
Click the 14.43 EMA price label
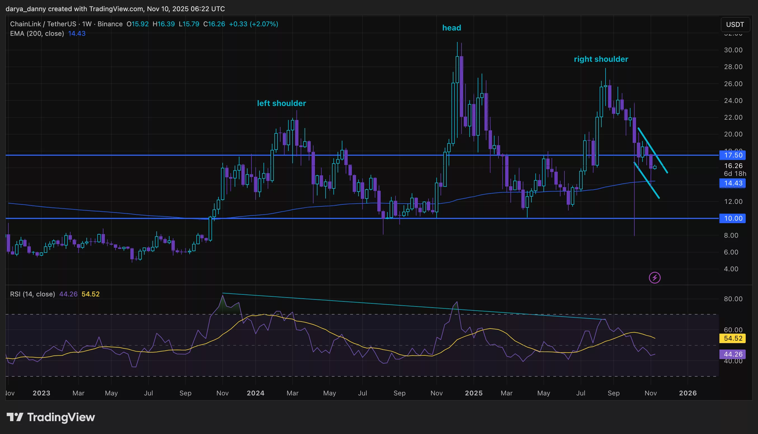click(733, 183)
